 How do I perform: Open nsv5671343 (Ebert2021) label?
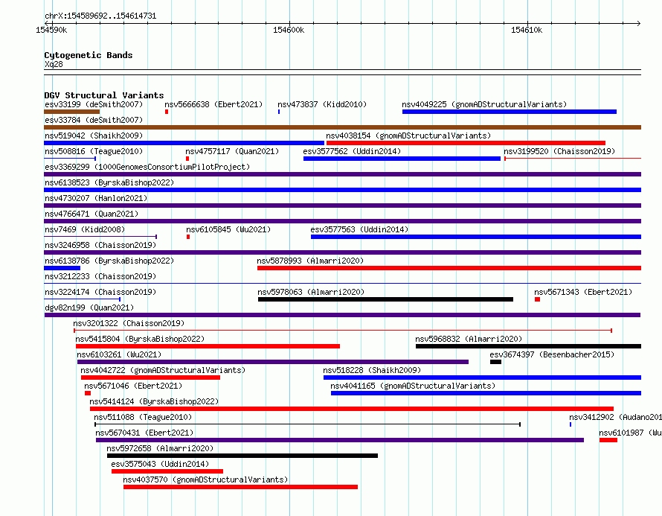coord(583,292)
